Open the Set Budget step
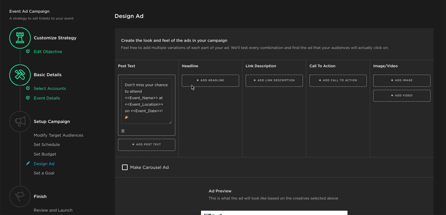The height and width of the screenshot is (215, 446). 45,154
